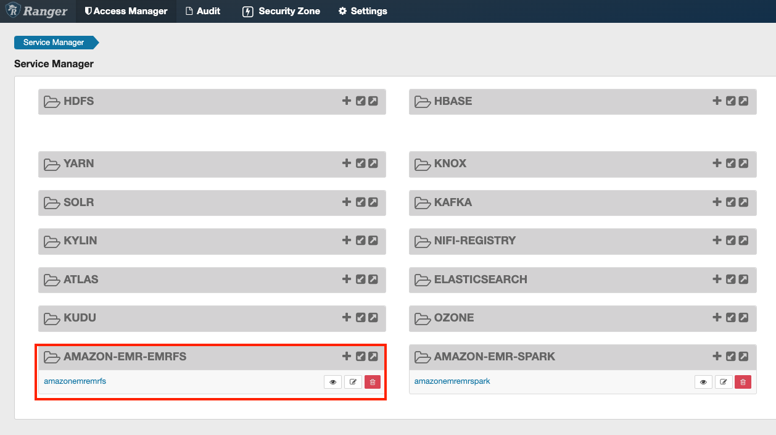Export policies for AMAZON-EMR-SPARK

tap(743, 356)
